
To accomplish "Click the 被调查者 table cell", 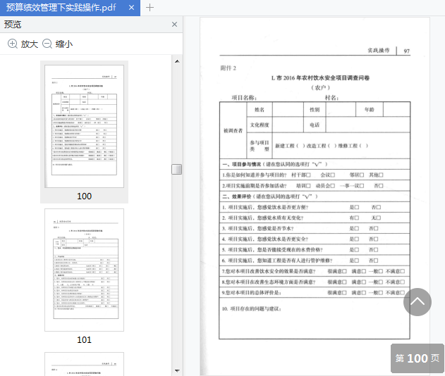I will point(233,131).
